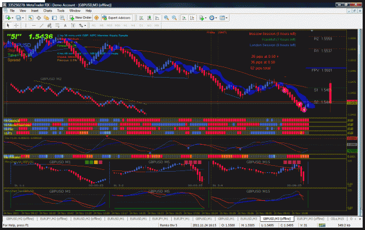Click the connection status bars icon
The image size is (365, 230).
tap(322, 225)
